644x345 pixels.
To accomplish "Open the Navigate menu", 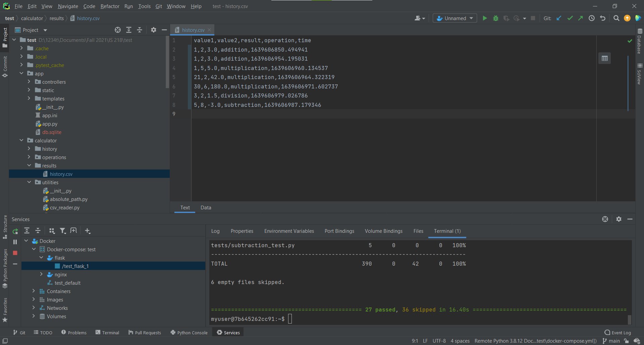I will click(68, 6).
